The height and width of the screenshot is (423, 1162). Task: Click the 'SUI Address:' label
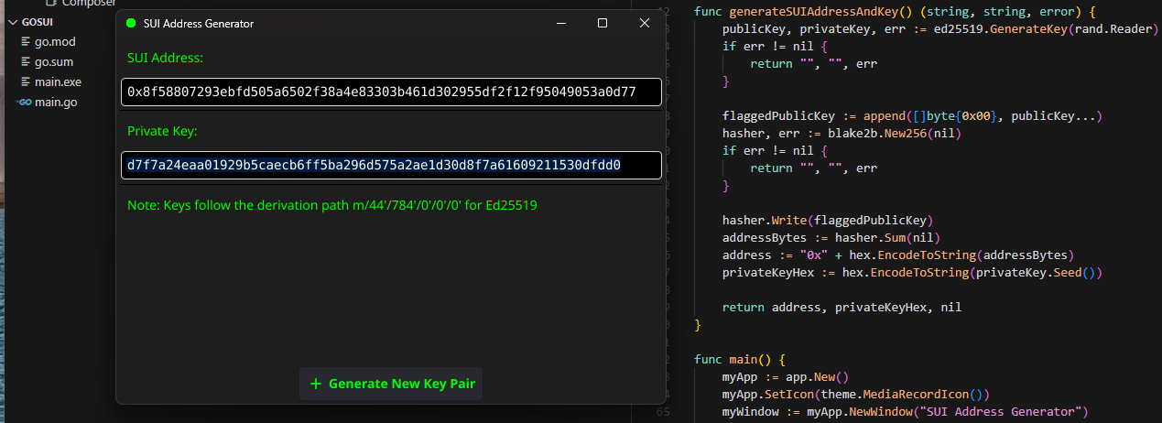click(165, 58)
